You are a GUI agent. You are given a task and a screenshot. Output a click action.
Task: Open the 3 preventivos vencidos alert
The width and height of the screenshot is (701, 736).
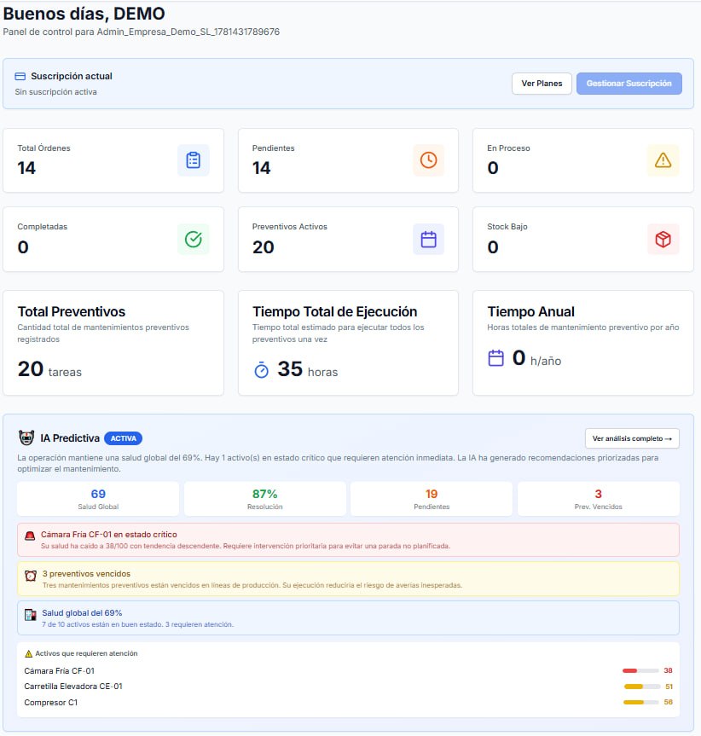click(x=348, y=579)
